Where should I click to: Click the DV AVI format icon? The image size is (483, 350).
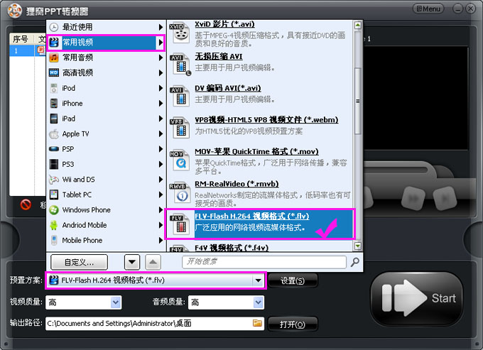click(x=180, y=97)
